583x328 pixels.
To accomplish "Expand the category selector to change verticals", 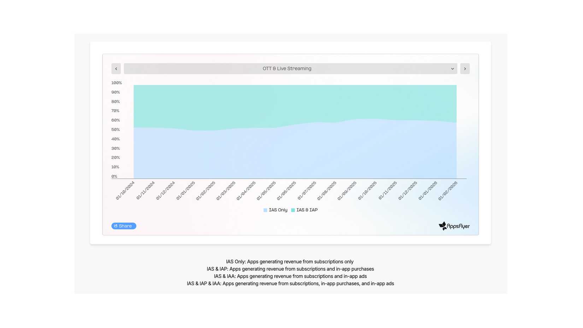I will tap(287, 69).
